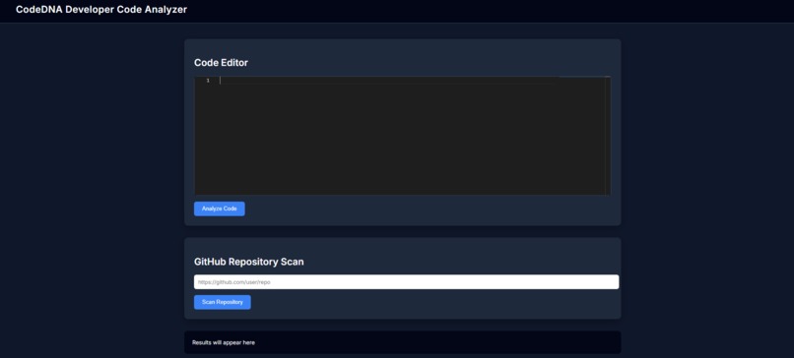This screenshot has width=794, height=358.
Task: Focus the GitHub repository URL input field
Action: (406, 282)
